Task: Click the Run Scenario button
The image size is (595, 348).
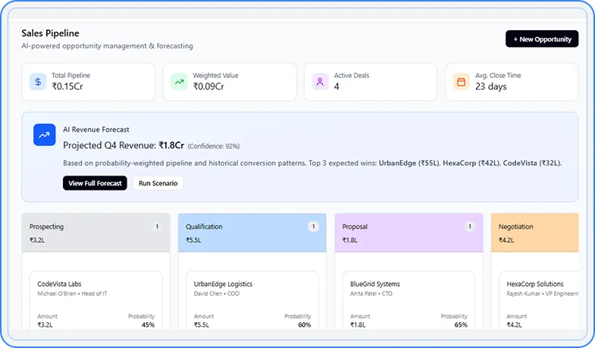Action: tap(158, 183)
